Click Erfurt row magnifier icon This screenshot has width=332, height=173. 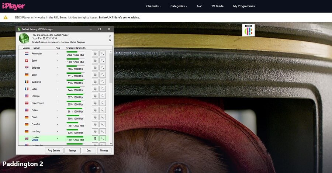pos(103,117)
